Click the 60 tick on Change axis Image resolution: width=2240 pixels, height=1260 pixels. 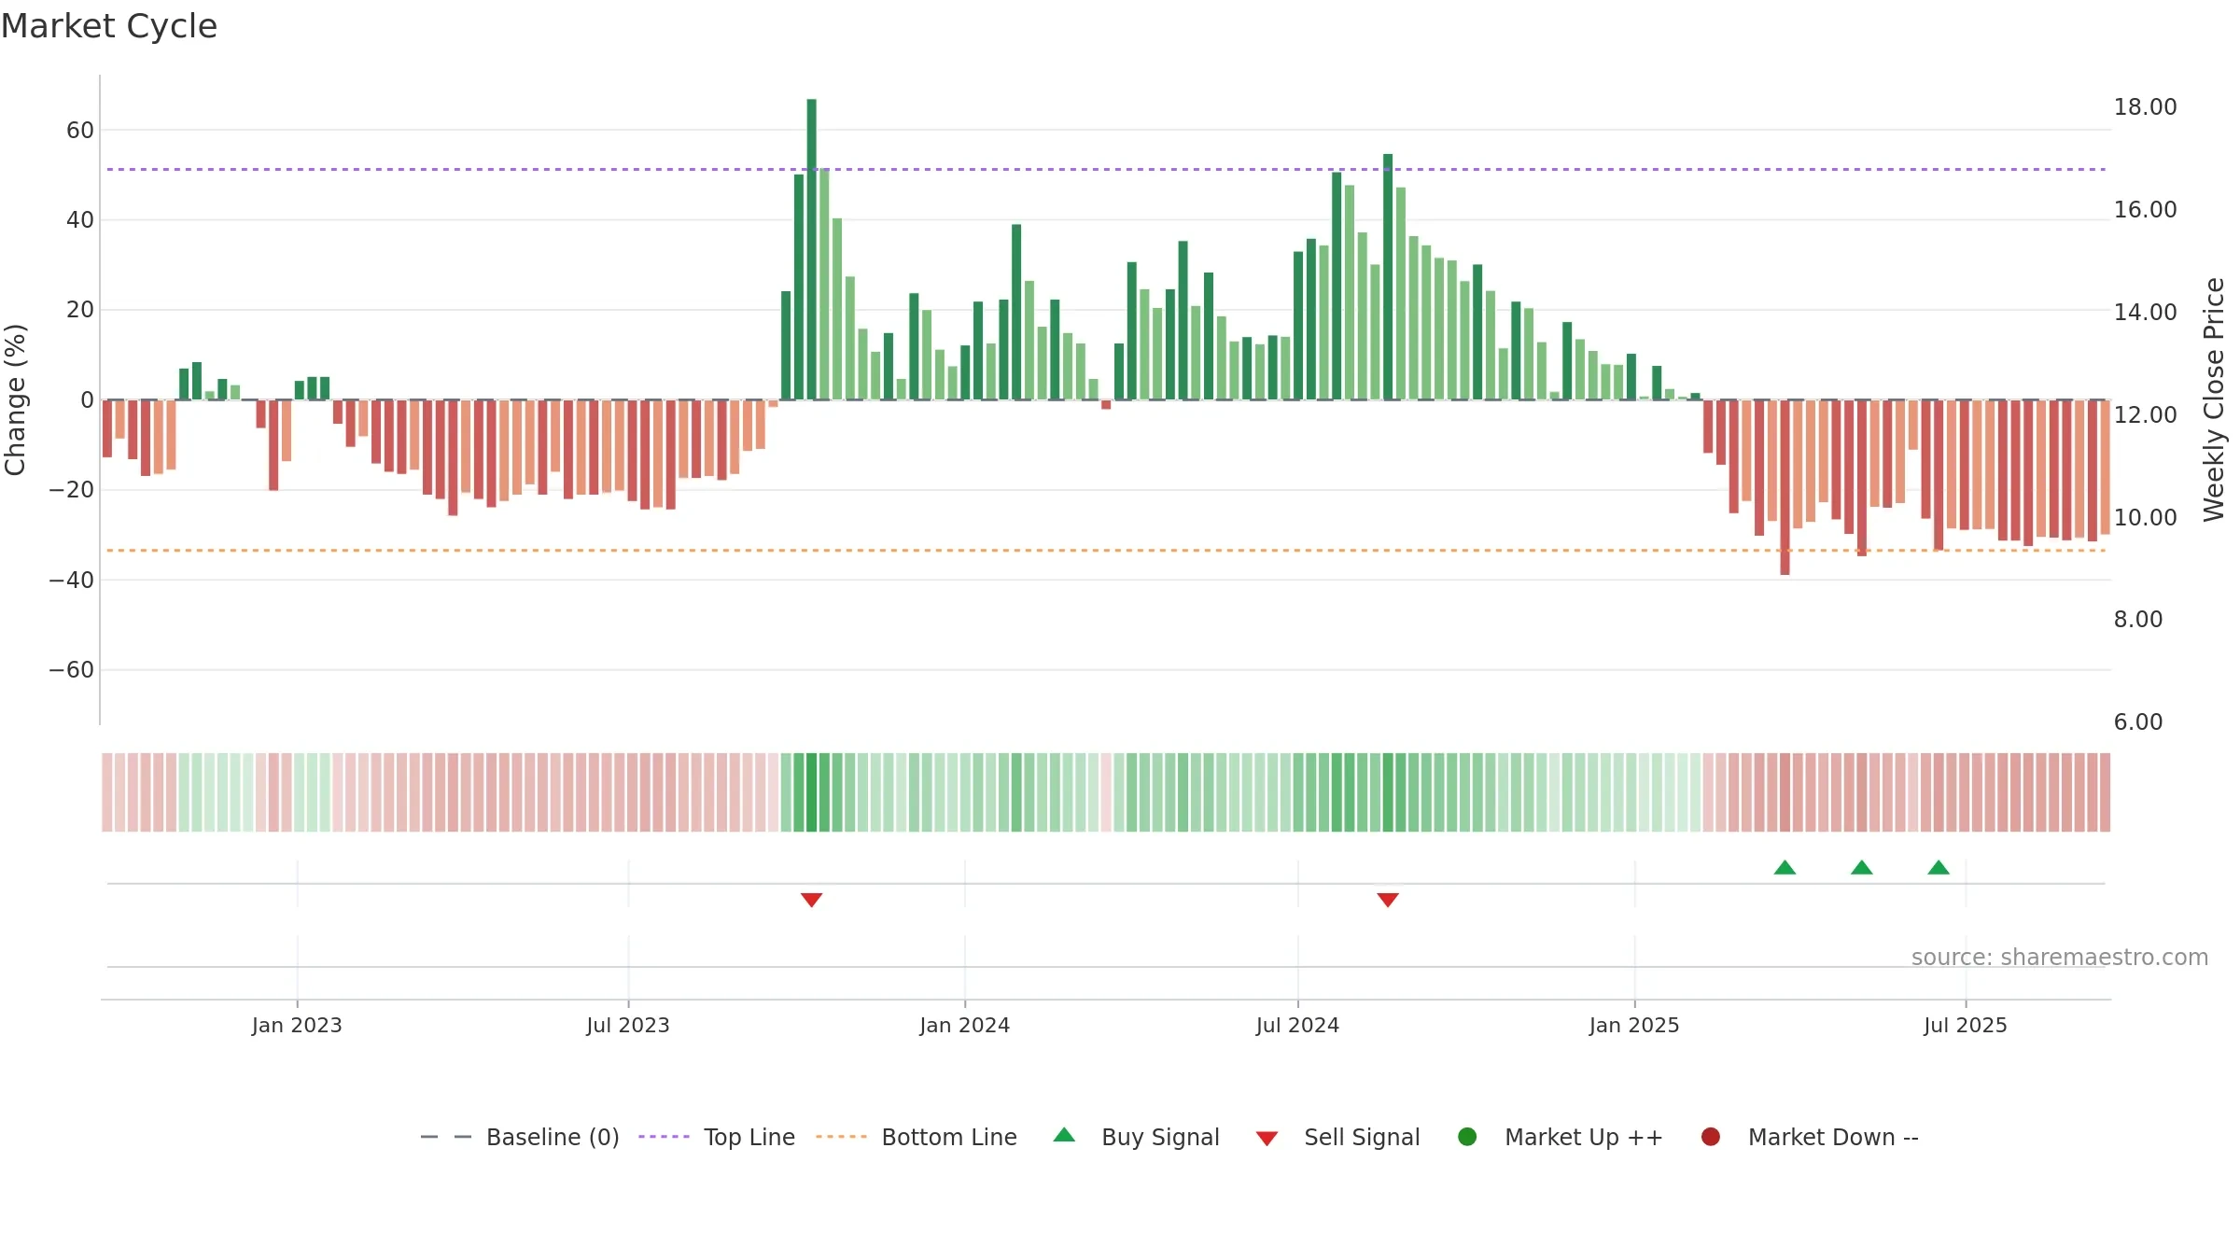tap(80, 130)
